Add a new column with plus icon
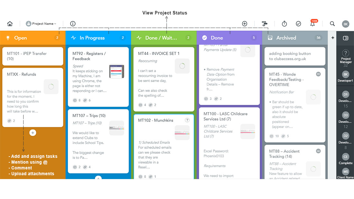The image size is (354, 199). coord(332,38)
